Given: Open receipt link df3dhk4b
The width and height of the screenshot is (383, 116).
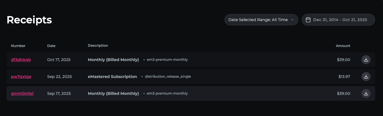Looking at the screenshot, I should pos(21,60).
